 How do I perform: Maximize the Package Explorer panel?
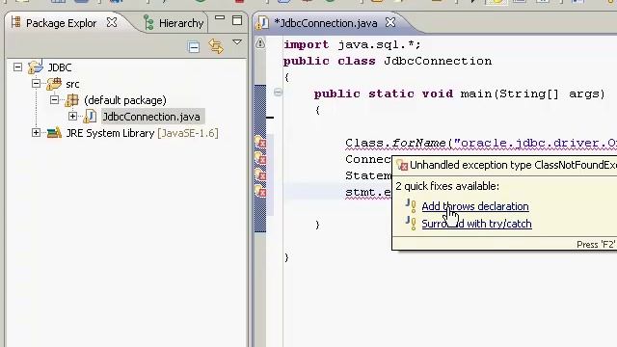237,20
